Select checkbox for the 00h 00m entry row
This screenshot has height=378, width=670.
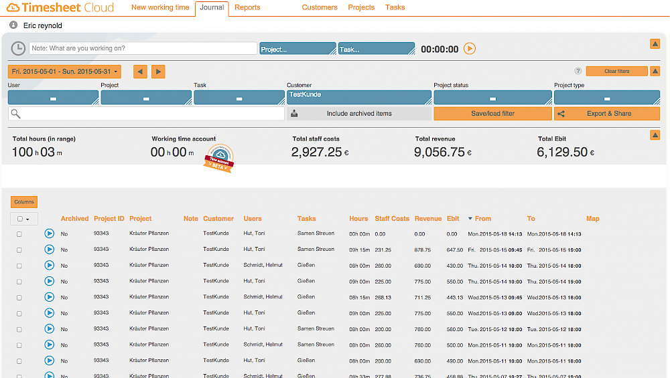tap(19, 234)
